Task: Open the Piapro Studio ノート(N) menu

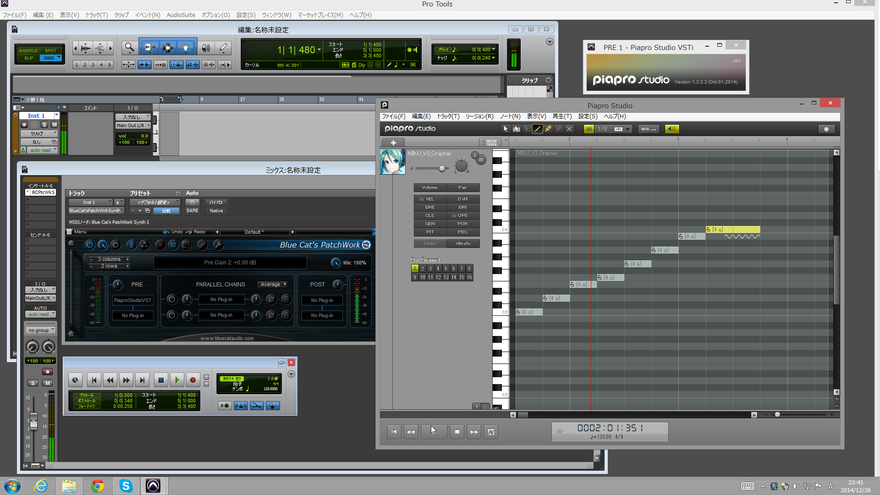Action: point(510,116)
